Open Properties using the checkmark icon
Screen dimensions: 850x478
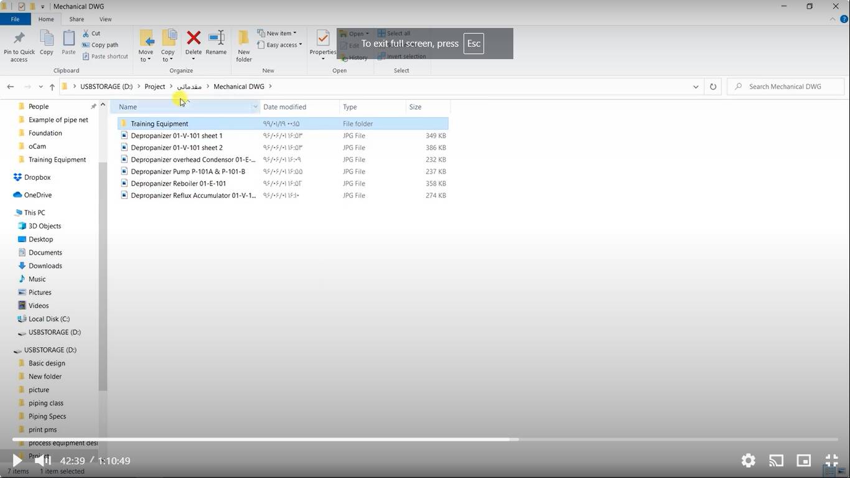323,39
